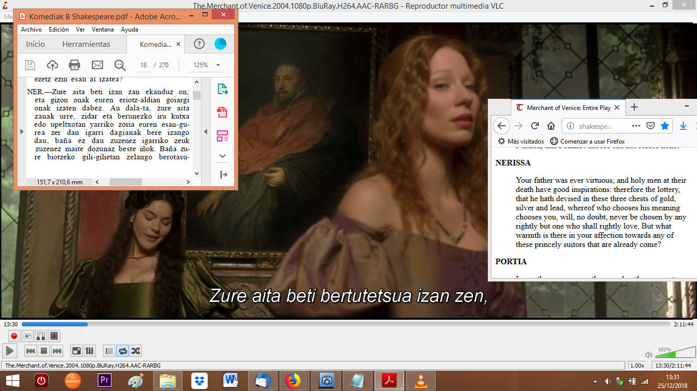
Task: Switch to Herramientas tab in Acrobat
Action: 86,44
